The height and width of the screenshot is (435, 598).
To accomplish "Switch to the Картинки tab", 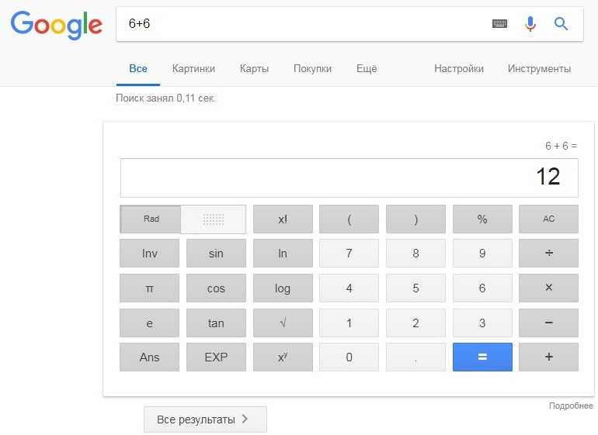I will tap(193, 69).
